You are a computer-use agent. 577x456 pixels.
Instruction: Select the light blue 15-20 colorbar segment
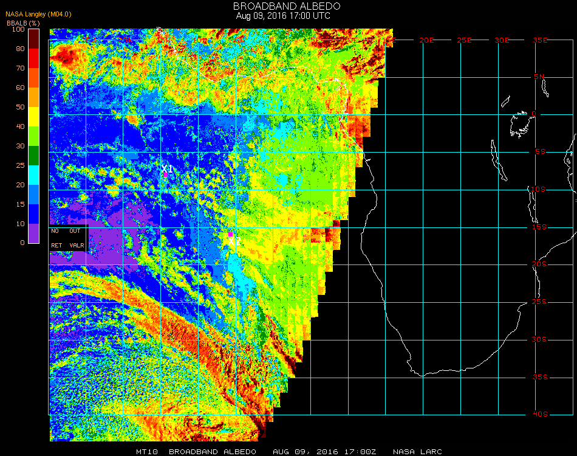click(x=34, y=195)
